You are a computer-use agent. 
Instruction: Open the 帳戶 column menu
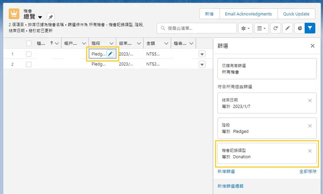click(x=84, y=44)
